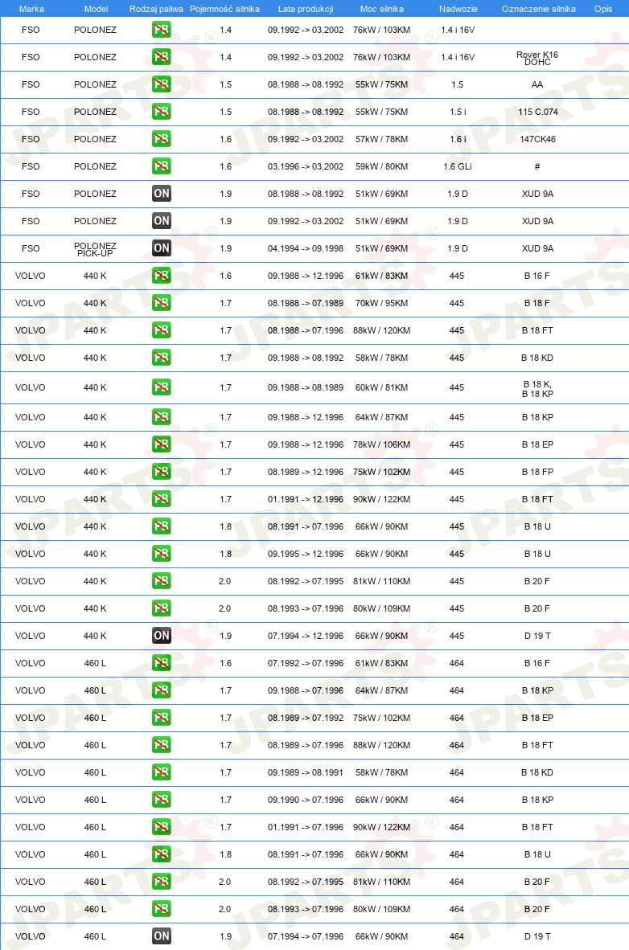
Task: Select the '08.1989 -> 07.1992' production years
Action: [306, 718]
